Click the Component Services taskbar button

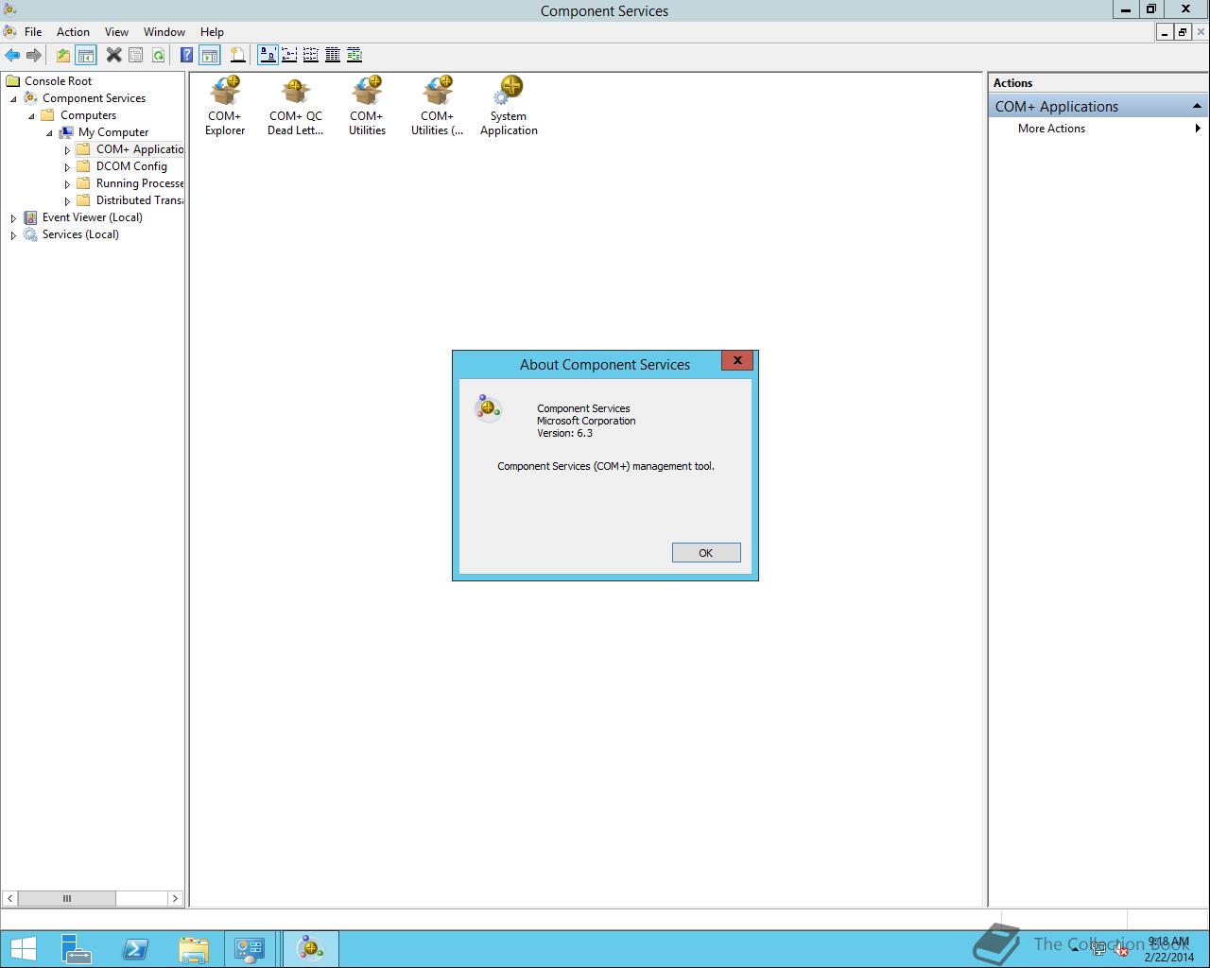[310, 948]
